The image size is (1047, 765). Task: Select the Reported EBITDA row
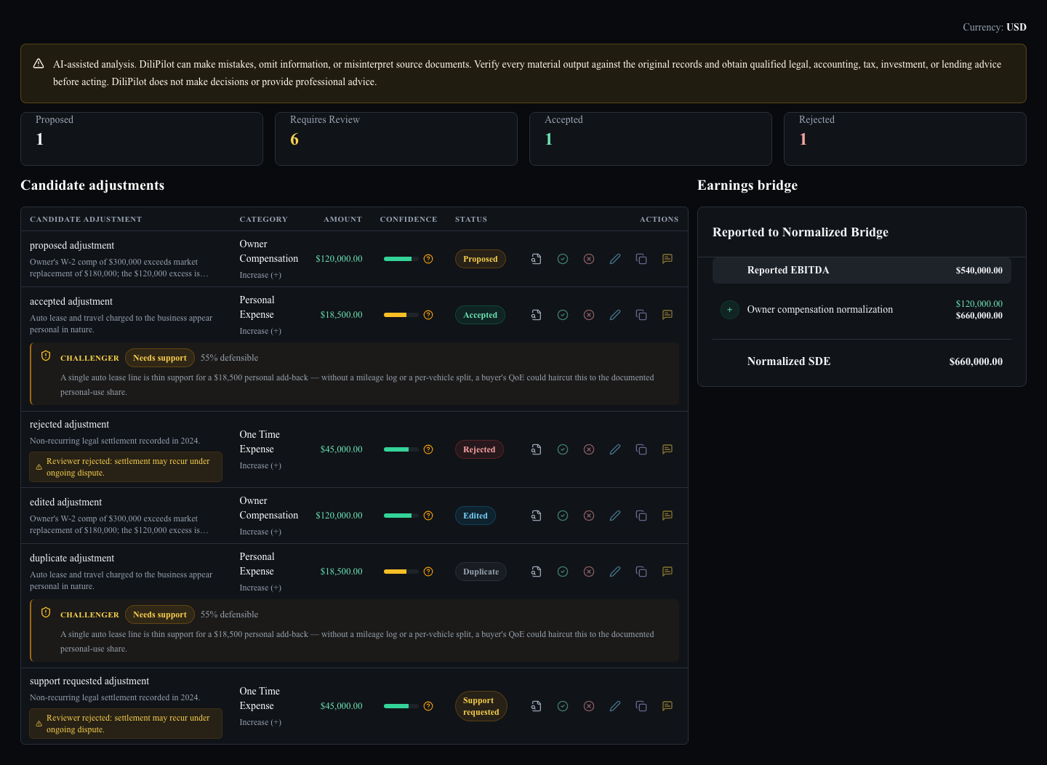point(862,271)
